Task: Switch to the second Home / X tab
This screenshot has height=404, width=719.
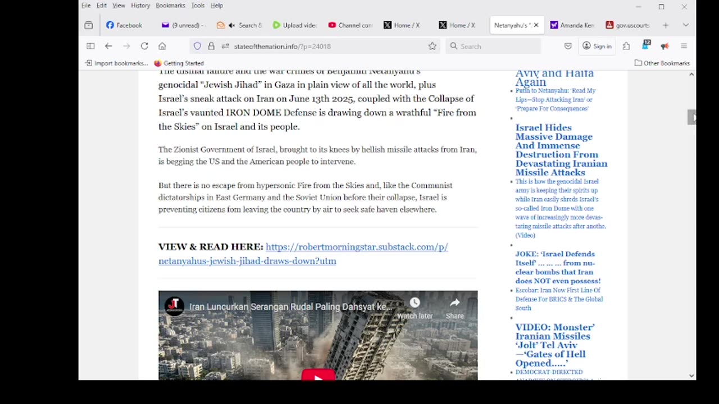Action: coord(461,25)
